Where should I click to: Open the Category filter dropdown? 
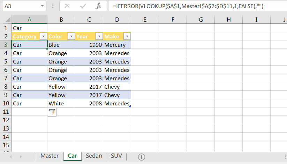(x=43, y=36)
